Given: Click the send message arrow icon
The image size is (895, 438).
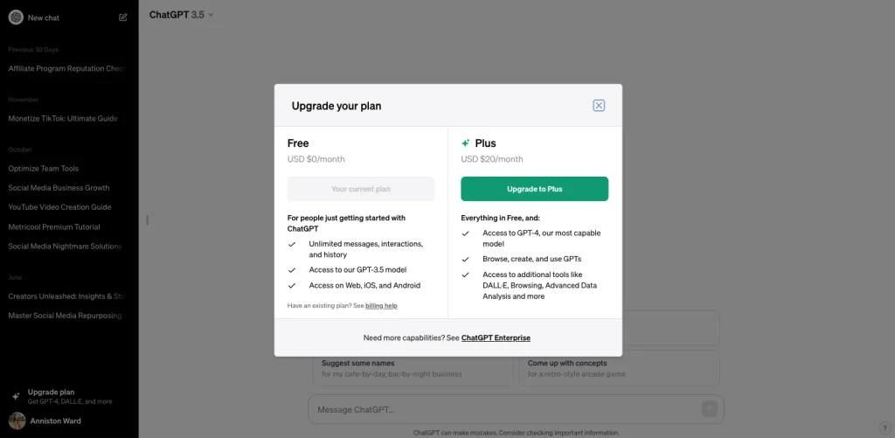Looking at the screenshot, I should point(710,409).
